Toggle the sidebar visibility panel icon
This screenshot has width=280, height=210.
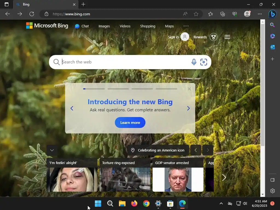click(273, 180)
